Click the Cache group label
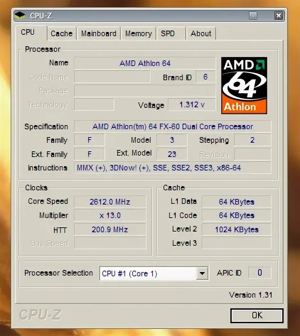 coord(174,188)
